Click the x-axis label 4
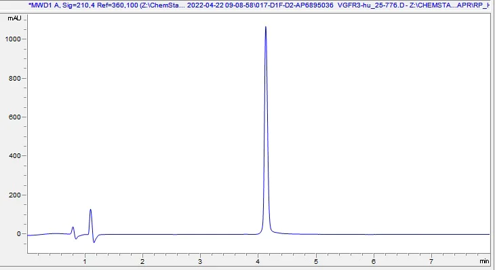Image resolution: width=495 pixels, height=270 pixels. click(258, 261)
